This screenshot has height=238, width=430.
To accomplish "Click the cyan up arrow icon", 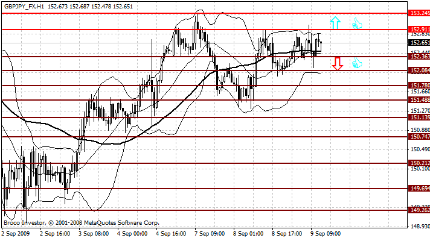I will pos(335,23).
